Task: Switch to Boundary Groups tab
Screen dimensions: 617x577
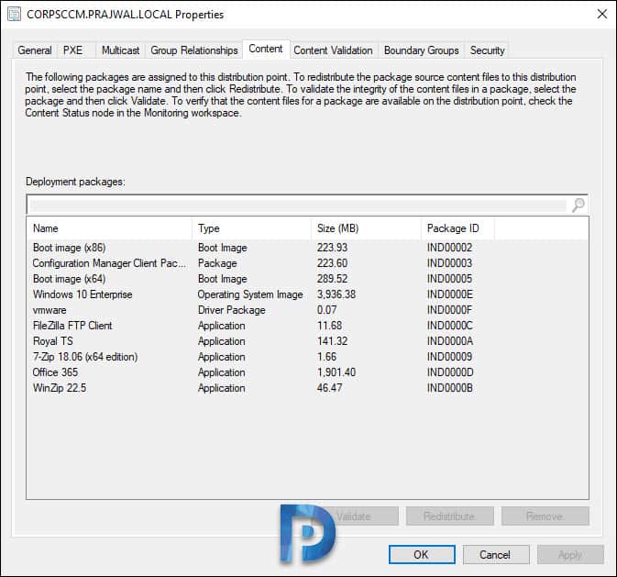Action: click(x=422, y=50)
